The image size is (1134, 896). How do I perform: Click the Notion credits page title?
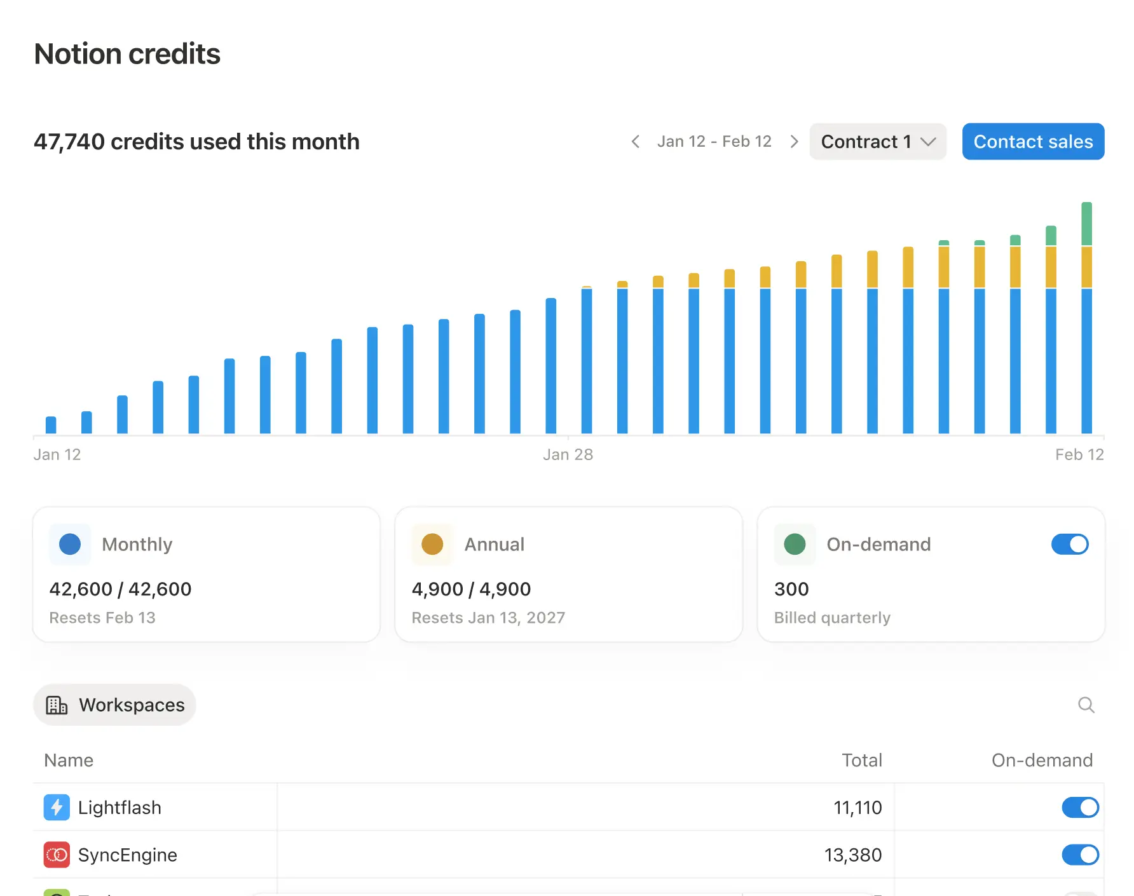[127, 54]
